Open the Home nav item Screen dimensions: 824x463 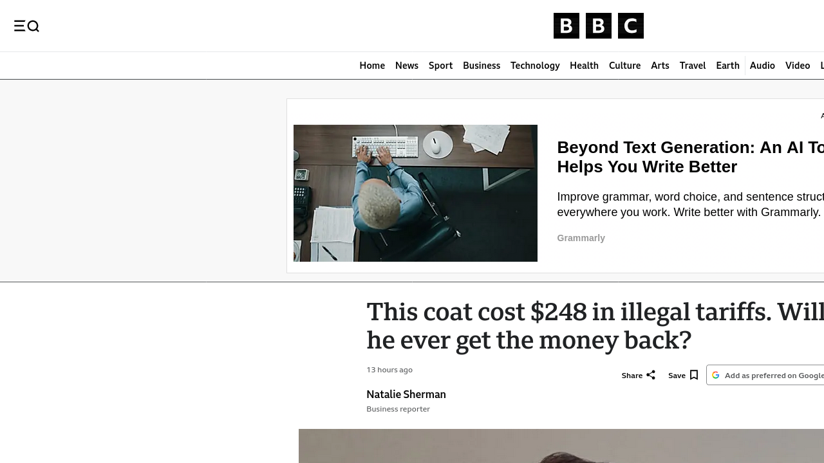372,66
